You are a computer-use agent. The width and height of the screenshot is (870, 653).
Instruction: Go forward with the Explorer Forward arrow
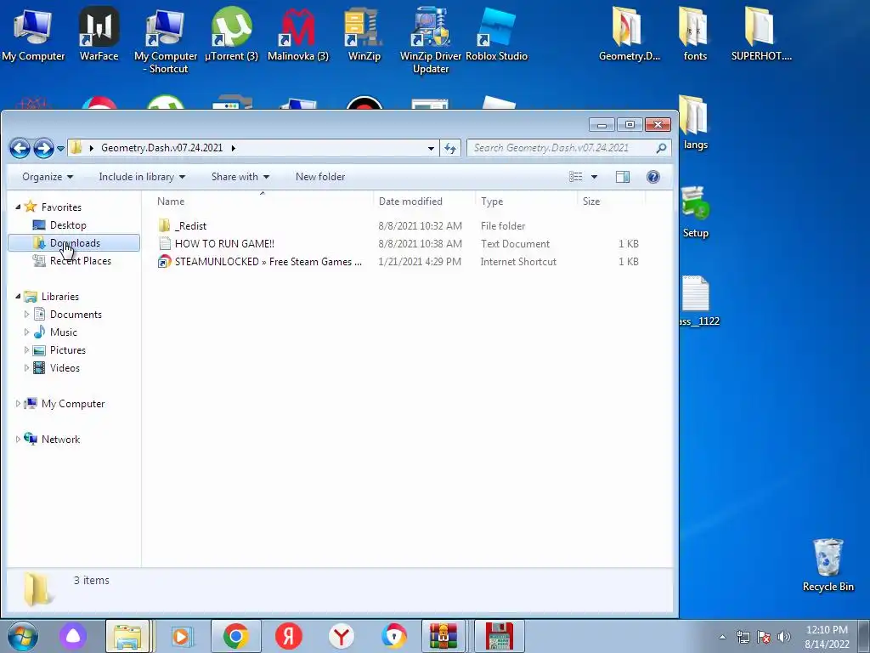pos(43,148)
